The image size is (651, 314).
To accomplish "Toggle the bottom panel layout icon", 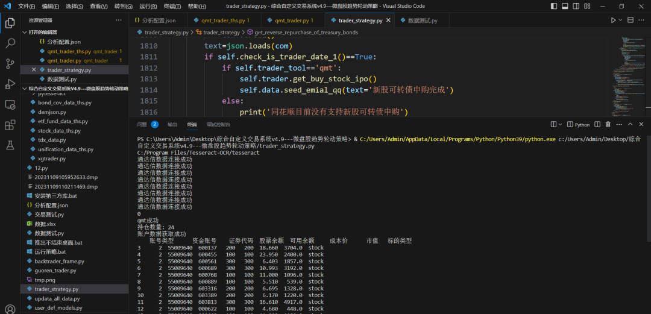I will [x=565, y=6].
